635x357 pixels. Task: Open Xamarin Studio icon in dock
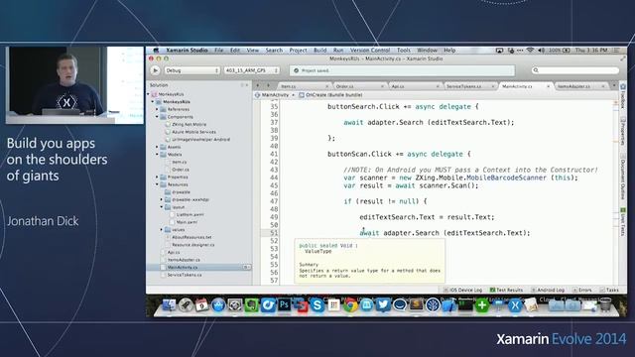(515, 305)
